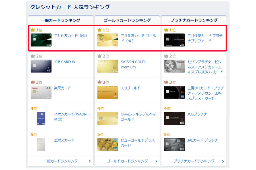256x170 pixels.
Task: Click the JCB CARD W link
Action: (65, 62)
